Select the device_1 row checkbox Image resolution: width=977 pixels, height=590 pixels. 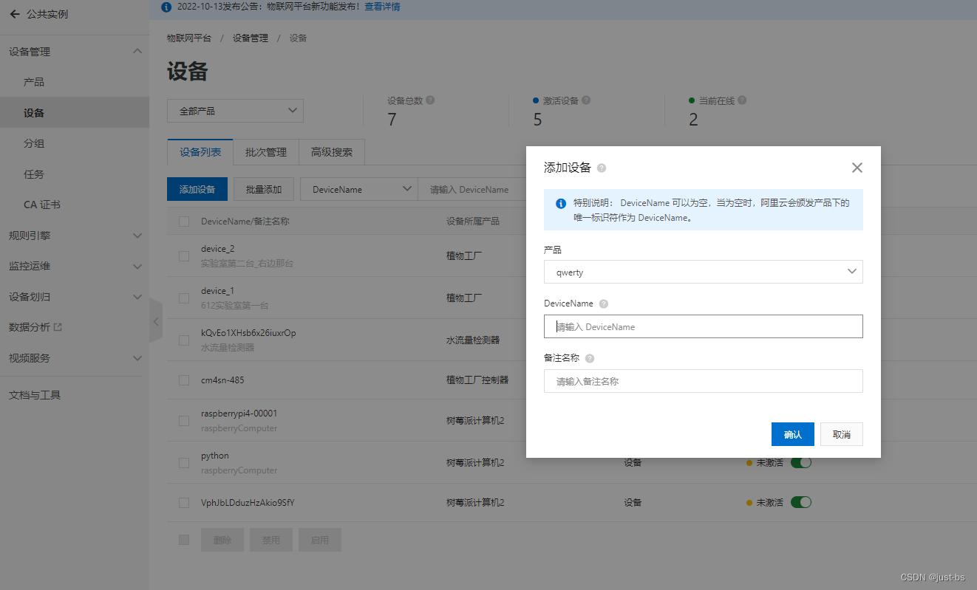pyautogui.click(x=184, y=298)
